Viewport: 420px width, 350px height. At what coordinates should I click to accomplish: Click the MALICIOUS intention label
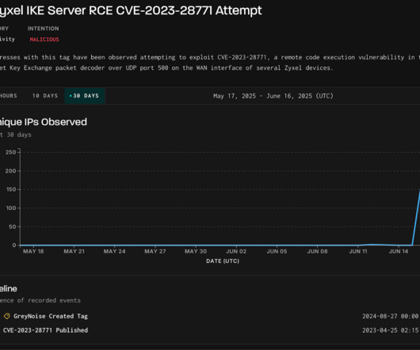(x=44, y=40)
